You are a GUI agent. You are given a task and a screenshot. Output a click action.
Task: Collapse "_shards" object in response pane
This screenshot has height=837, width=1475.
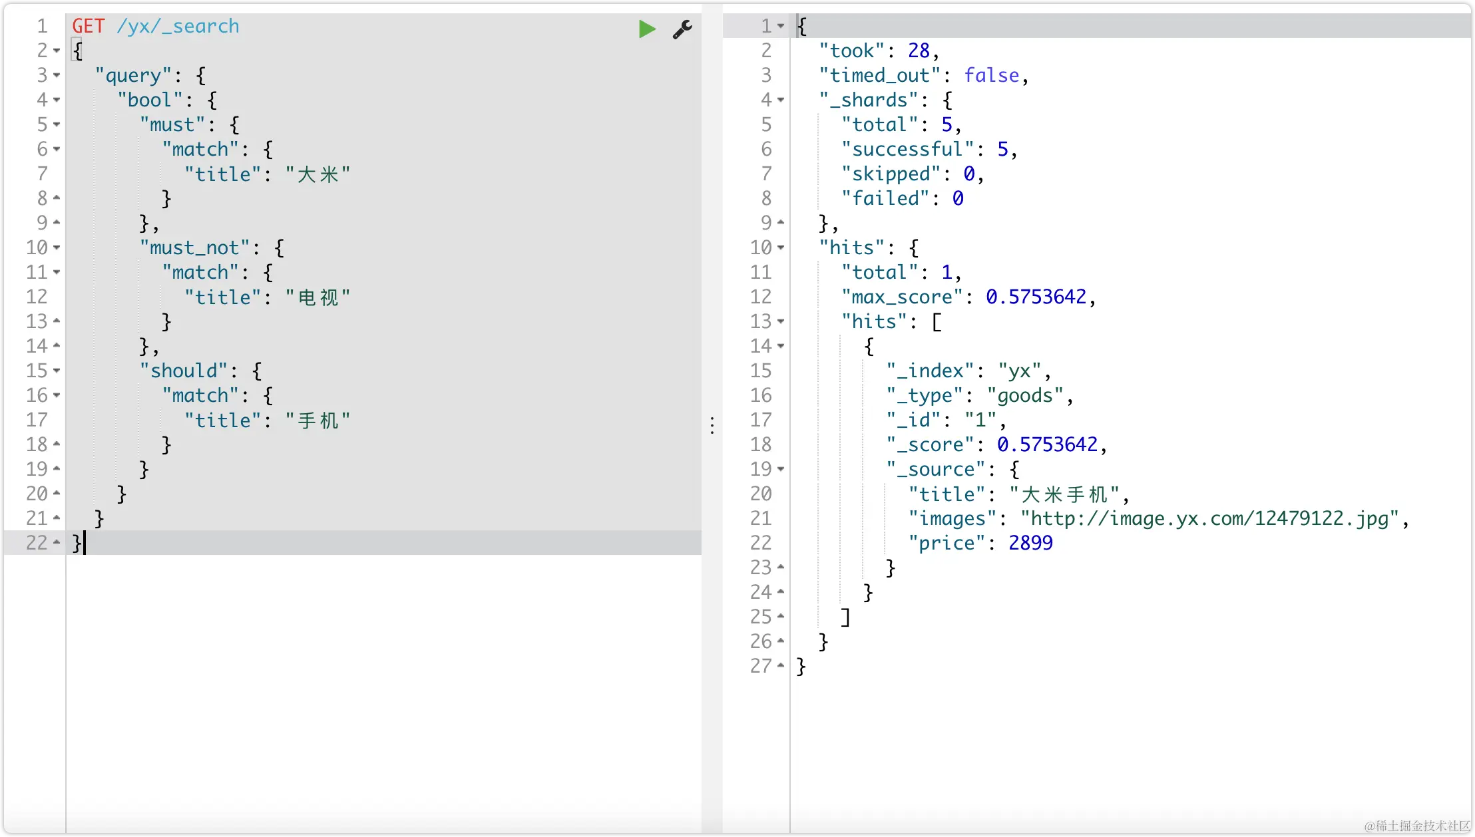pos(781,100)
